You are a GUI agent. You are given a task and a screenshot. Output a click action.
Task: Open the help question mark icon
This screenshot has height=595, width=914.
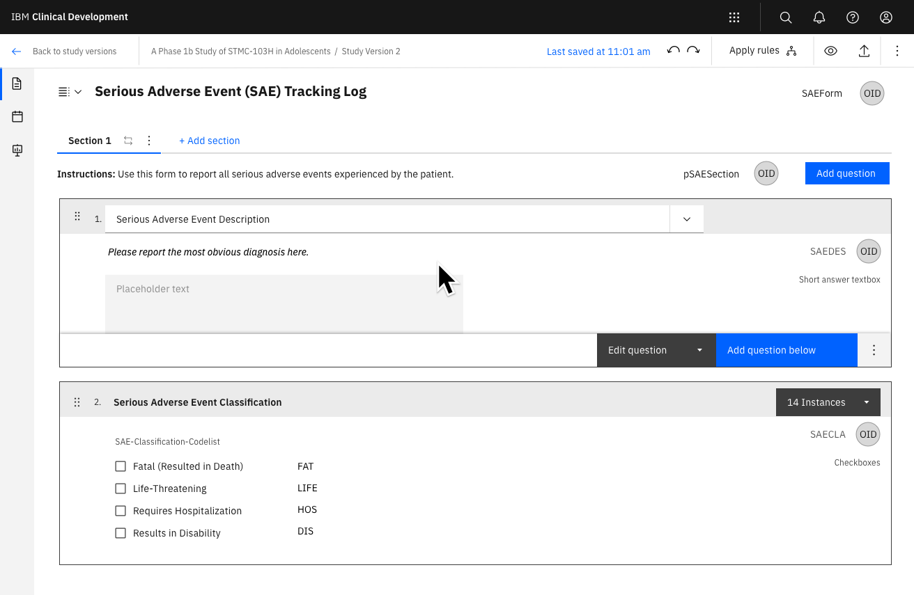tap(853, 17)
